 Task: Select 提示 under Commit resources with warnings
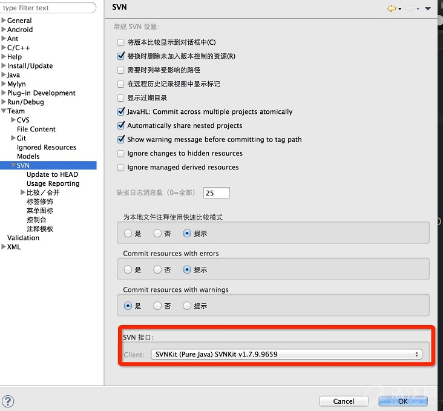pyautogui.click(x=187, y=306)
